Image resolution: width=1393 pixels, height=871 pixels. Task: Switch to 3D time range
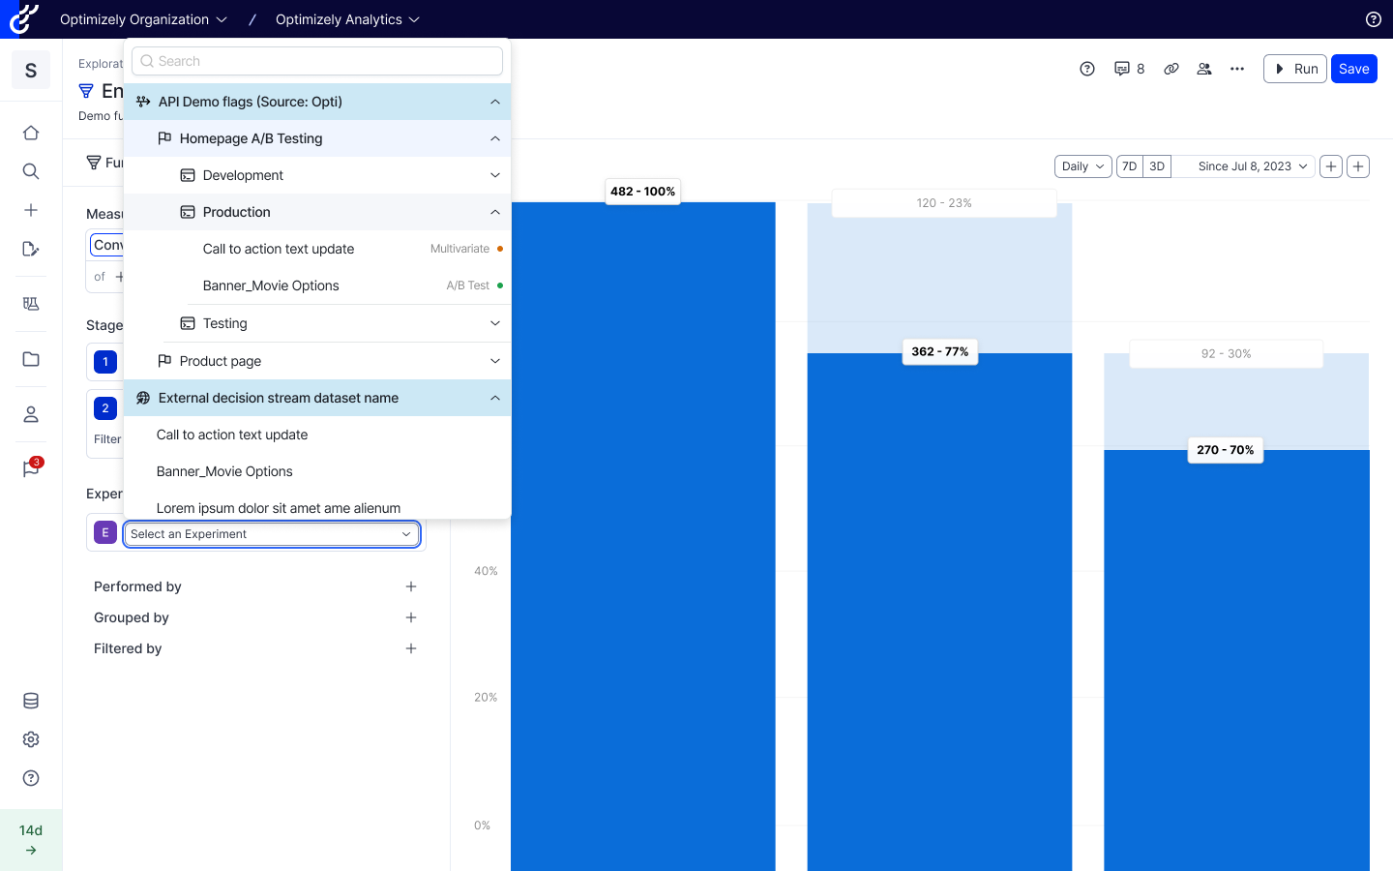click(1157, 166)
